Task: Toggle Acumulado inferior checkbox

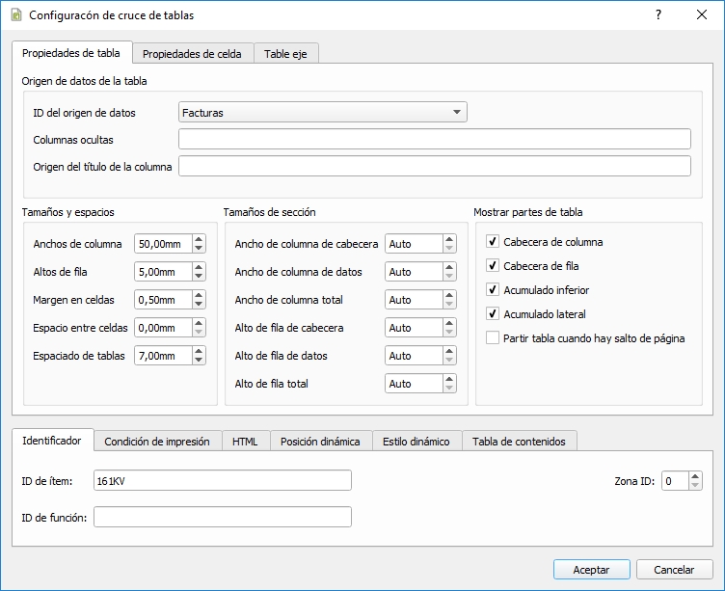Action: point(493,290)
